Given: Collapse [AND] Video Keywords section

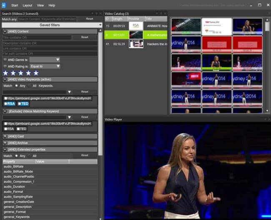Looking at the screenshot, I should pyautogui.click(x=5, y=79).
